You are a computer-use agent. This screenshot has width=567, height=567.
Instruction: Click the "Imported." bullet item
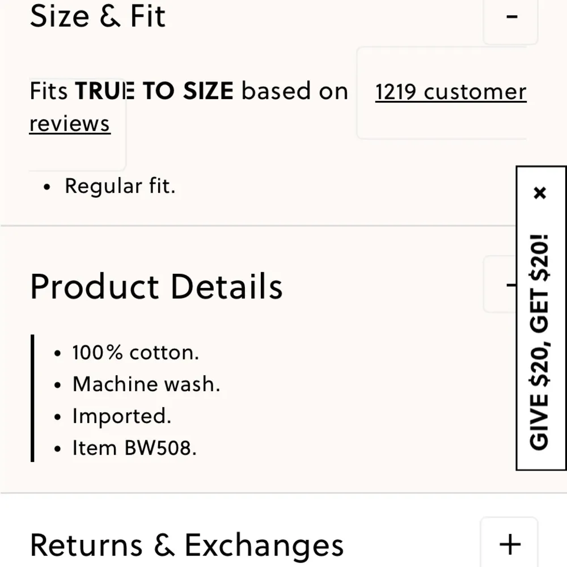pos(121,416)
